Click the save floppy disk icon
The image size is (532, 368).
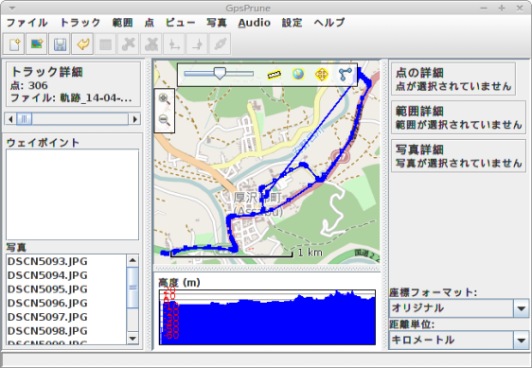pos(60,44)
